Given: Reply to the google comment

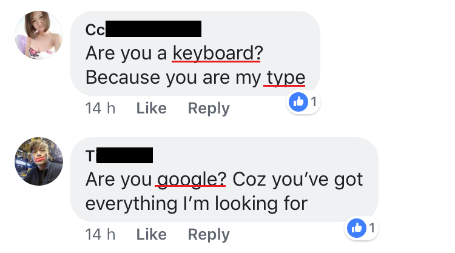Looking at the screenshot, I should pyautogui.click(x=208, y=234).
